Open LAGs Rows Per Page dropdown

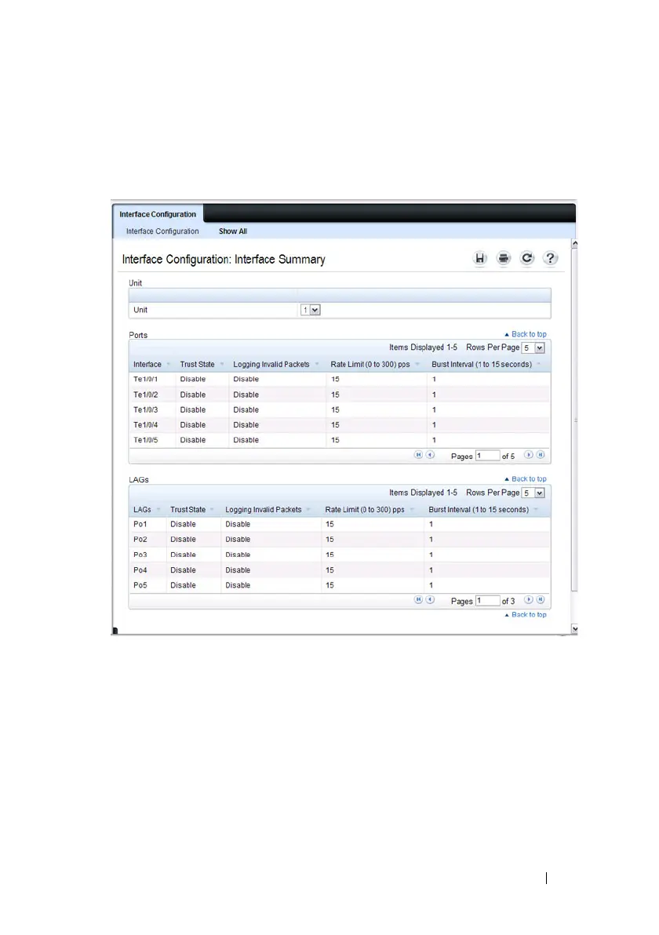[x=539, y=493]
